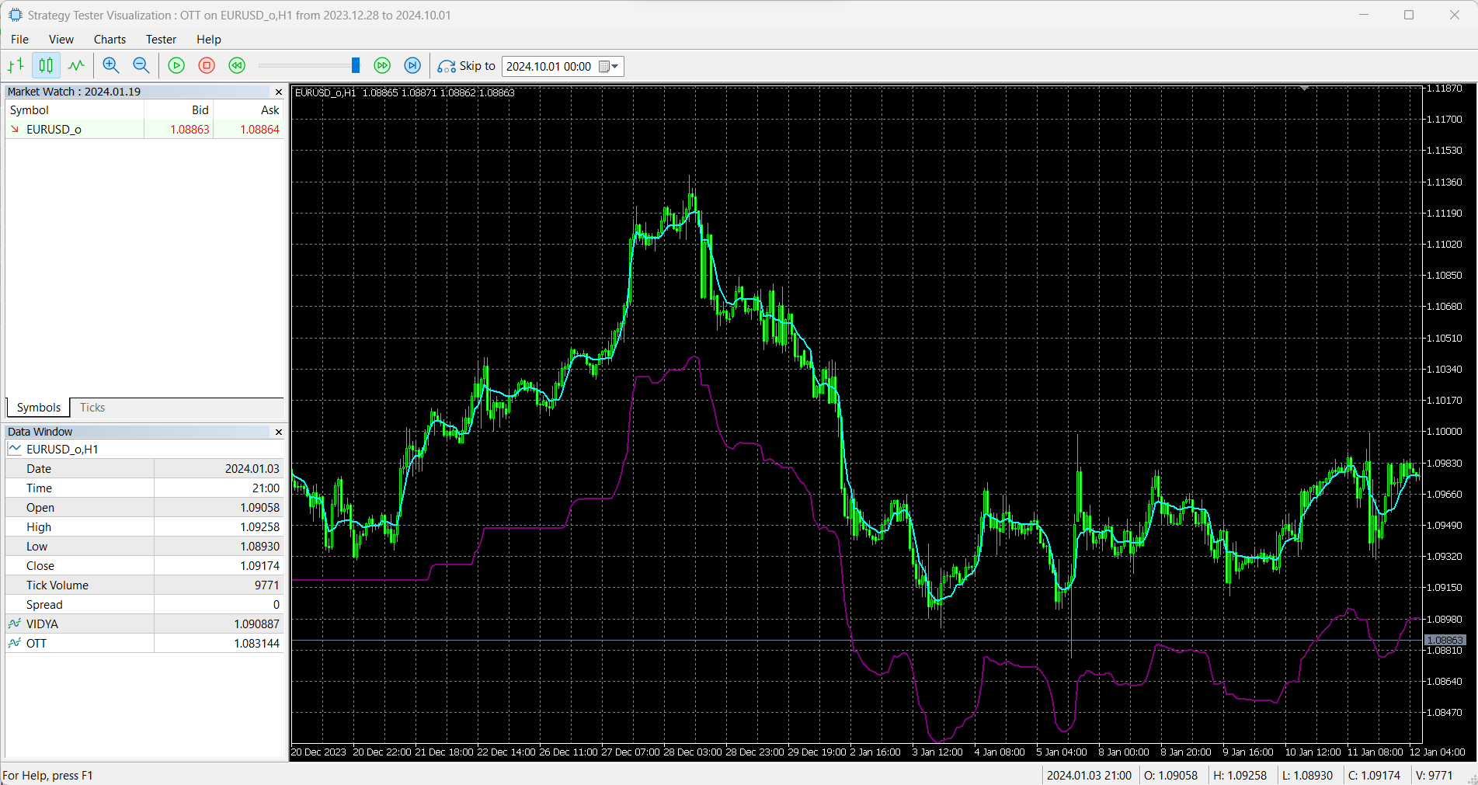
Task: Click the OTT value 1.083144
Action: point(256,644)
